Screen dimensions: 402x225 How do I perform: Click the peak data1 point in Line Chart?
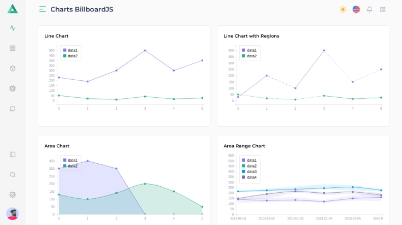(145, 50)
